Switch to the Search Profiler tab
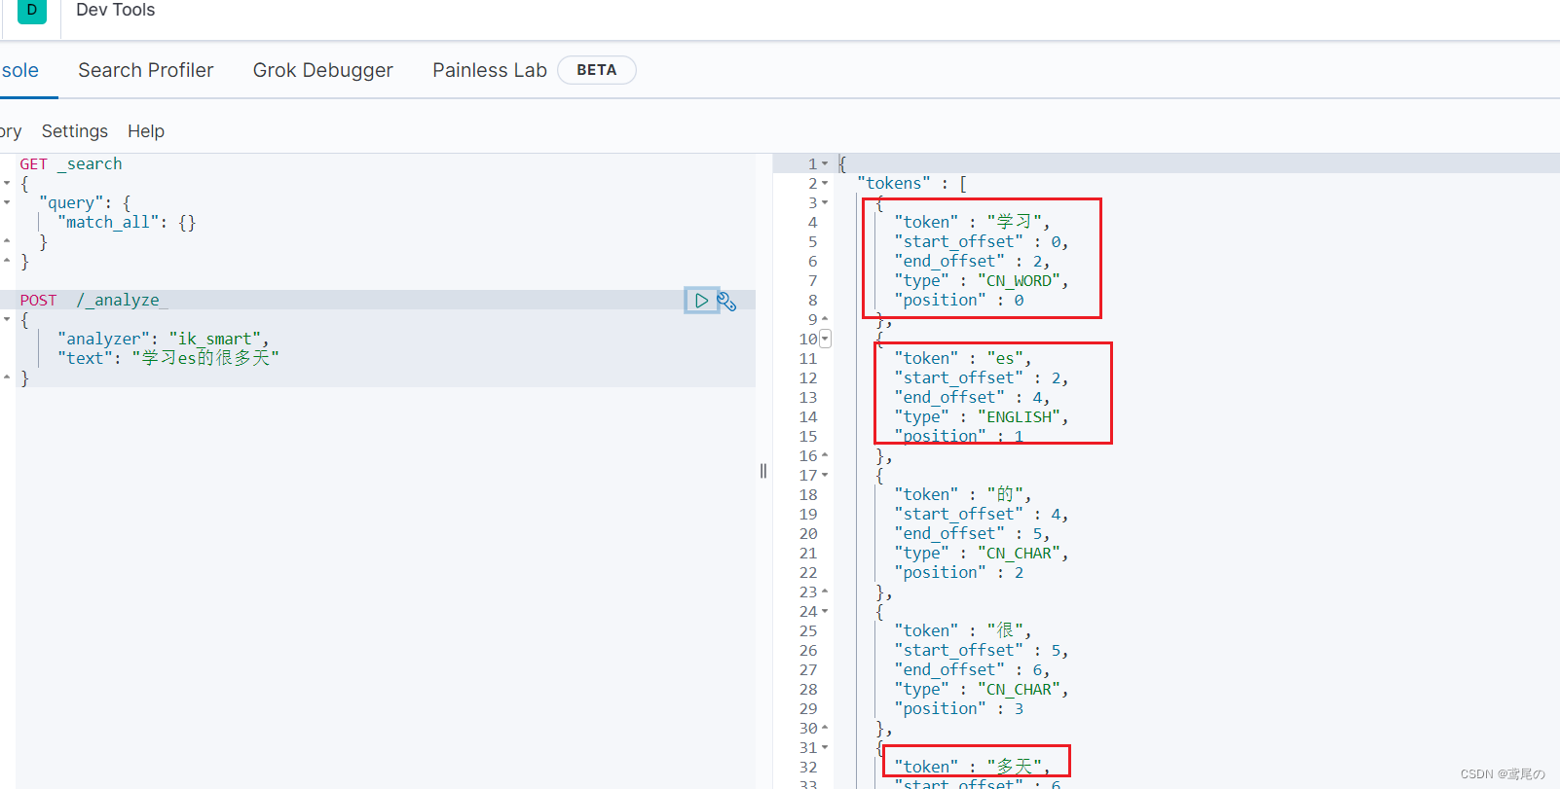 [146, 70]
